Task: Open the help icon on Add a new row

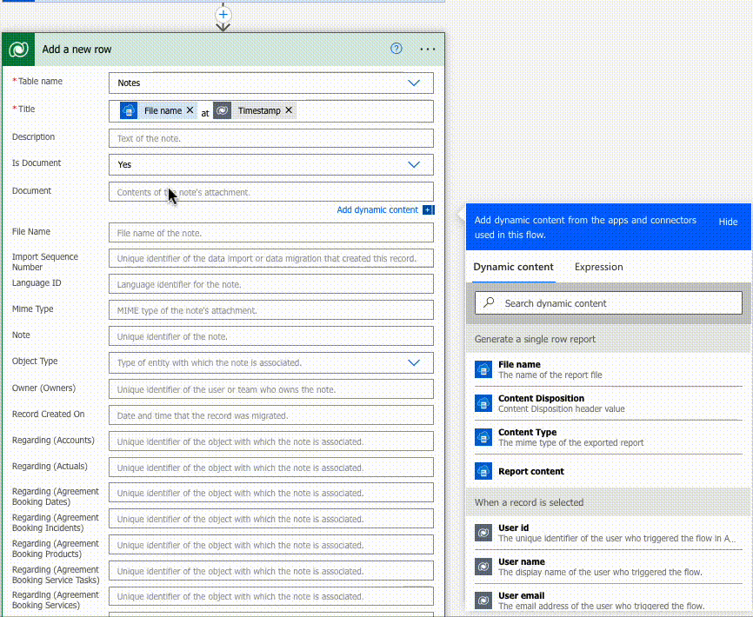Action: [397, 50]
